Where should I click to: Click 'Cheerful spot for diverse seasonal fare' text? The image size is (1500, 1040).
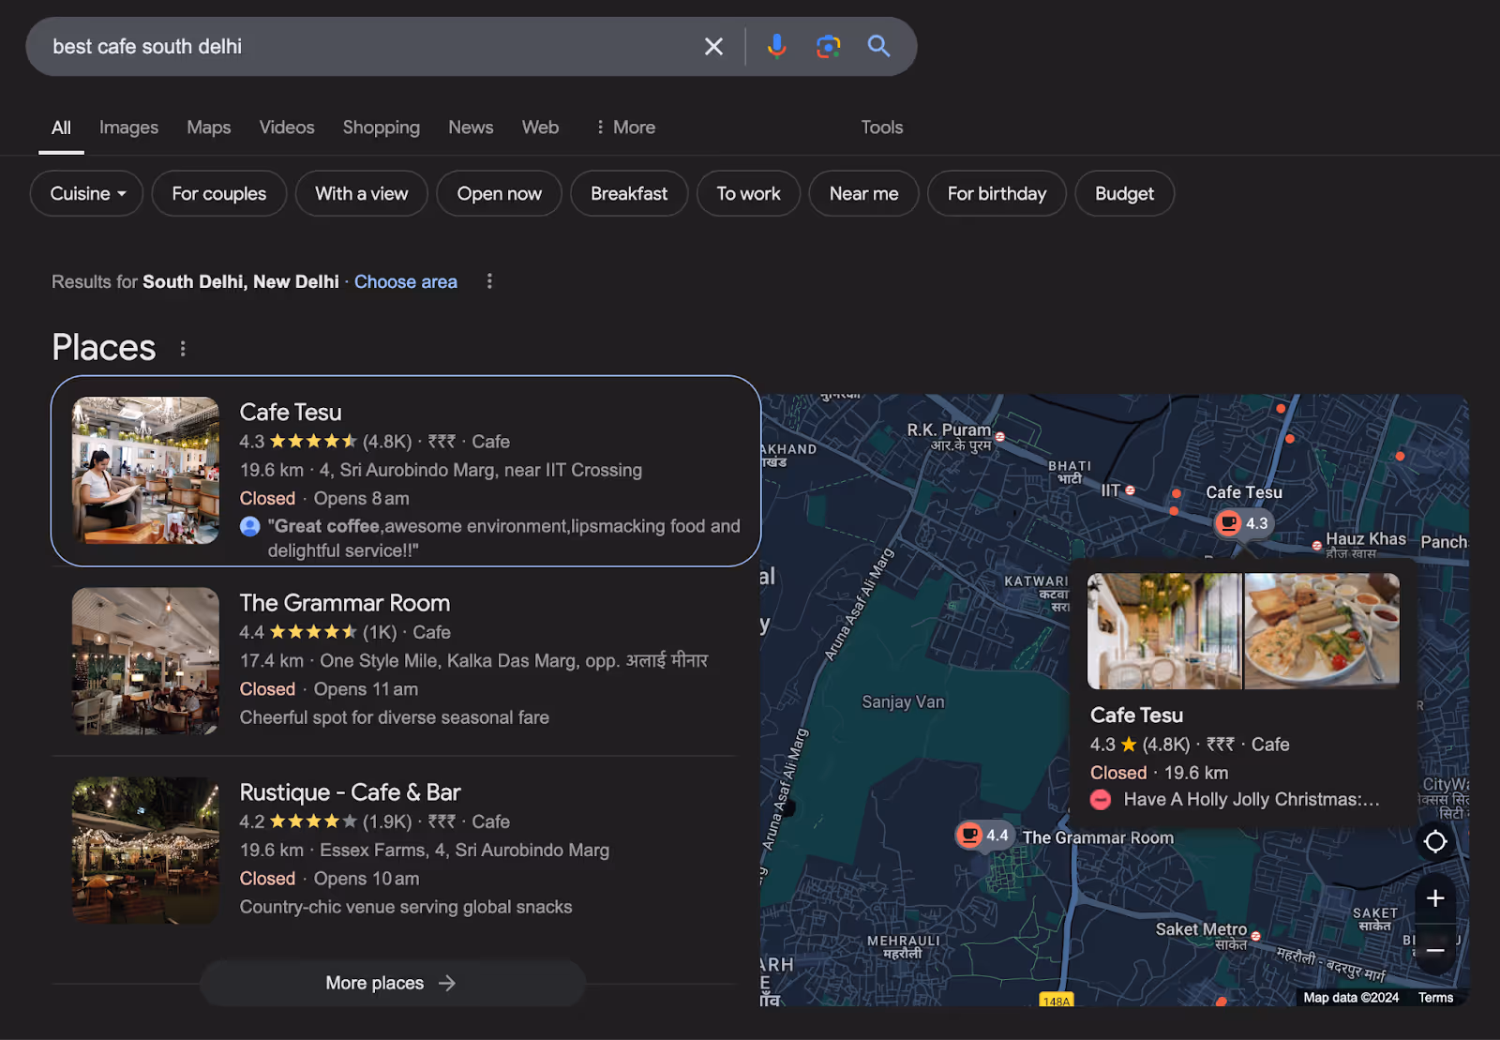point(395,717)
